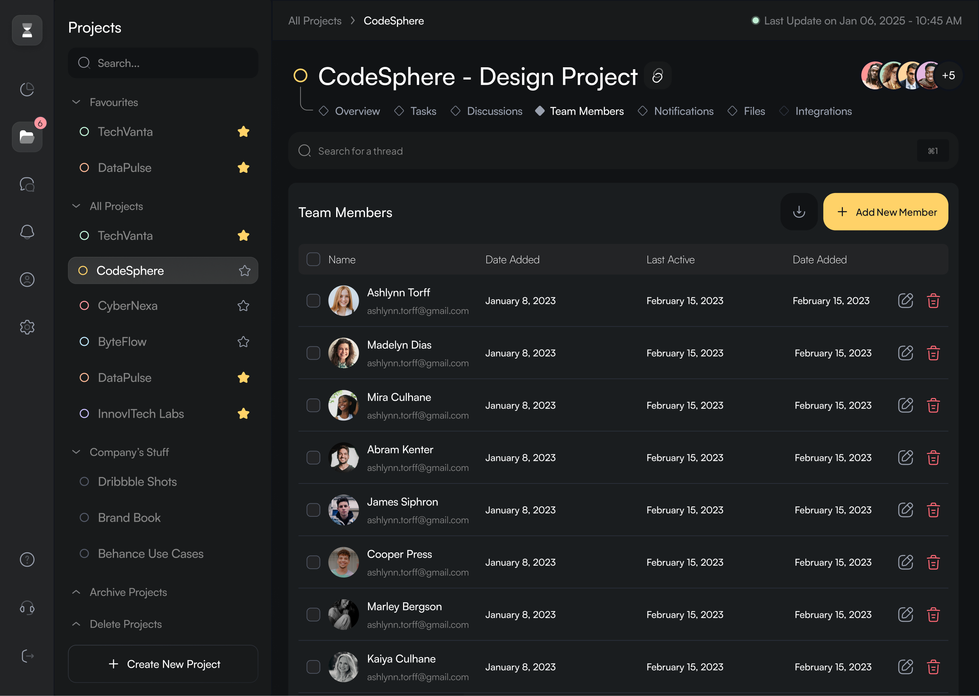This screenshot has height=696, width=979.
Task: Check Abram Kenter's checkbox
Action: [x=314, y=458]
